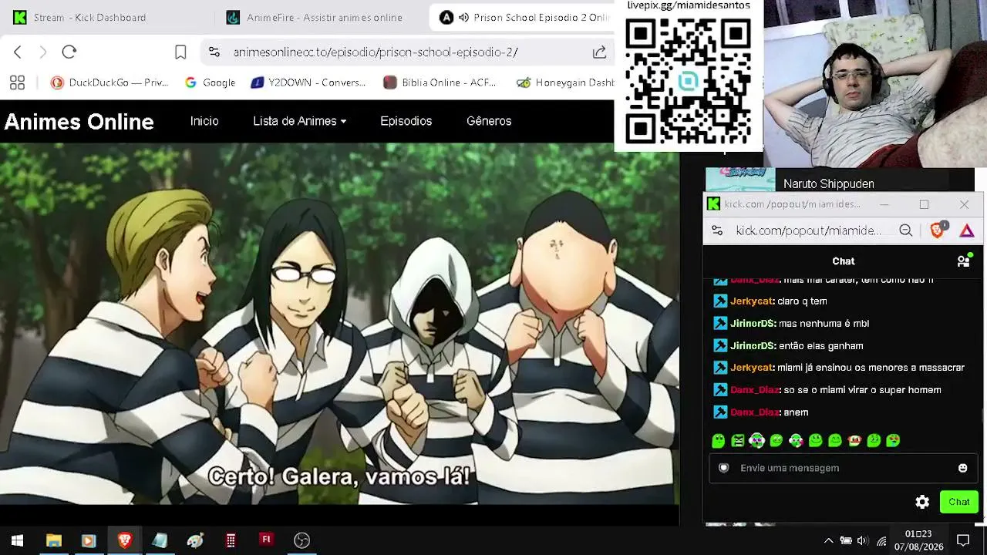The width and height of the screenshot is (987, 555).
Task: Open the Paint app on the taskbar
Action: (195, 540)
